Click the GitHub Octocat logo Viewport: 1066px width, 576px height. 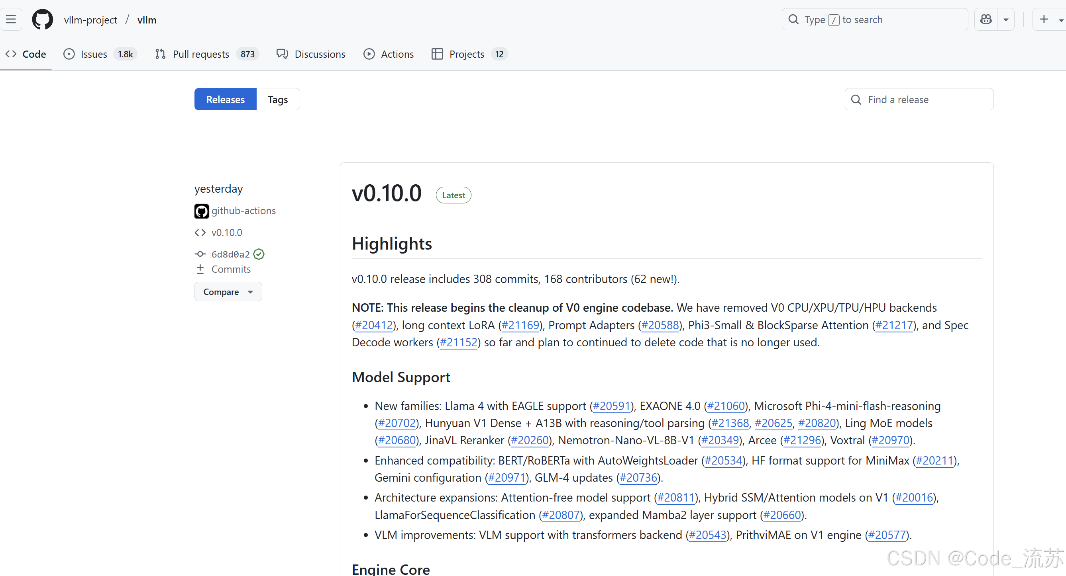43,20
